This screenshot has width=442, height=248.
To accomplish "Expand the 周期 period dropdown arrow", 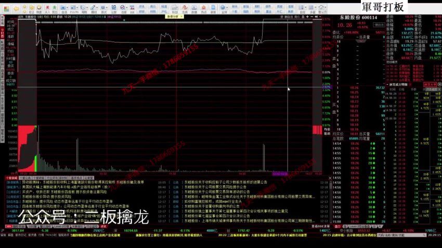I will point(87,8).
